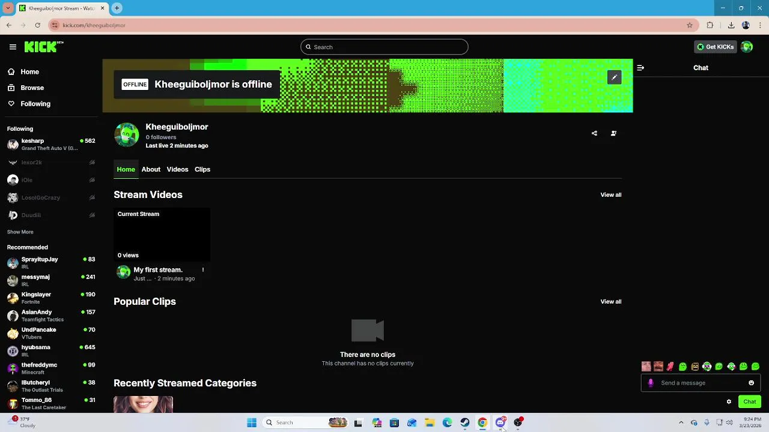Click the purple microphone icon in chat box
The height and width of the screenshot is (432, 769).
pos(651,383)
